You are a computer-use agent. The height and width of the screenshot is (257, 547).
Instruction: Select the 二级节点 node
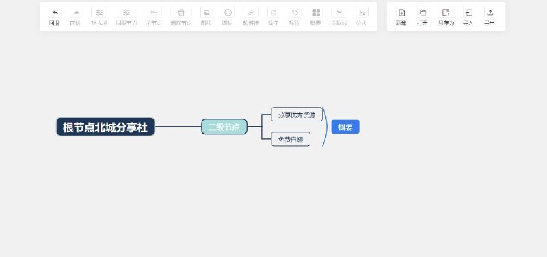point(224,127)
